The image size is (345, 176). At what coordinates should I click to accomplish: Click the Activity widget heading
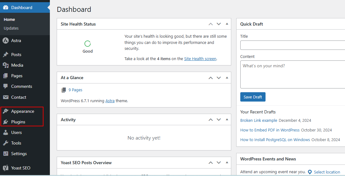[68, 120]
